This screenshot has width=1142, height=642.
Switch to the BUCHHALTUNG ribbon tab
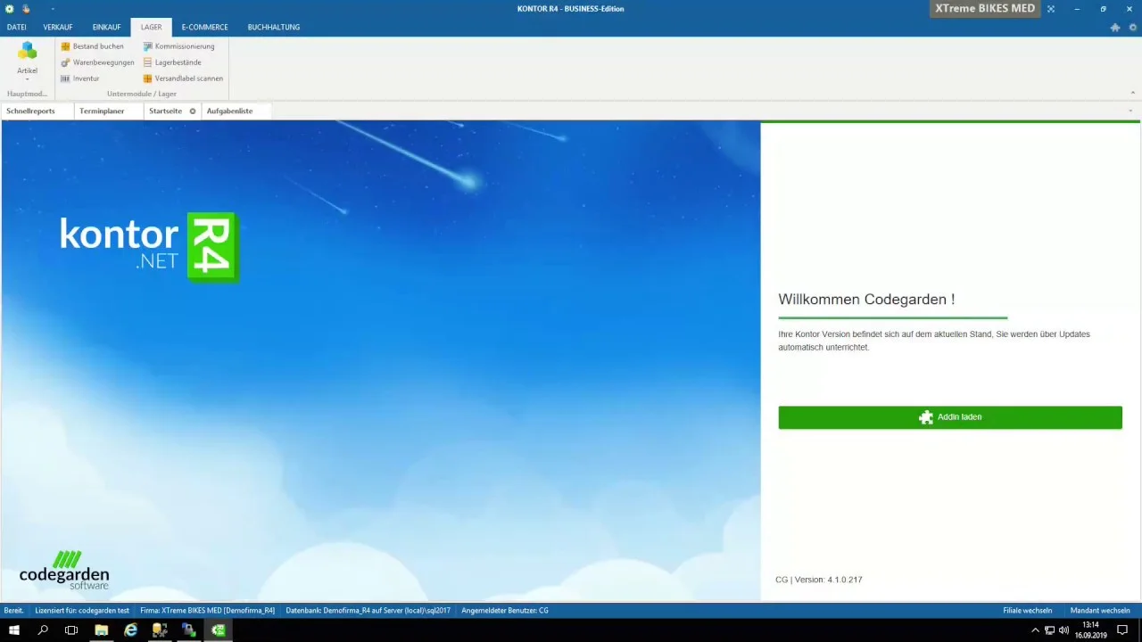(274, 28)
